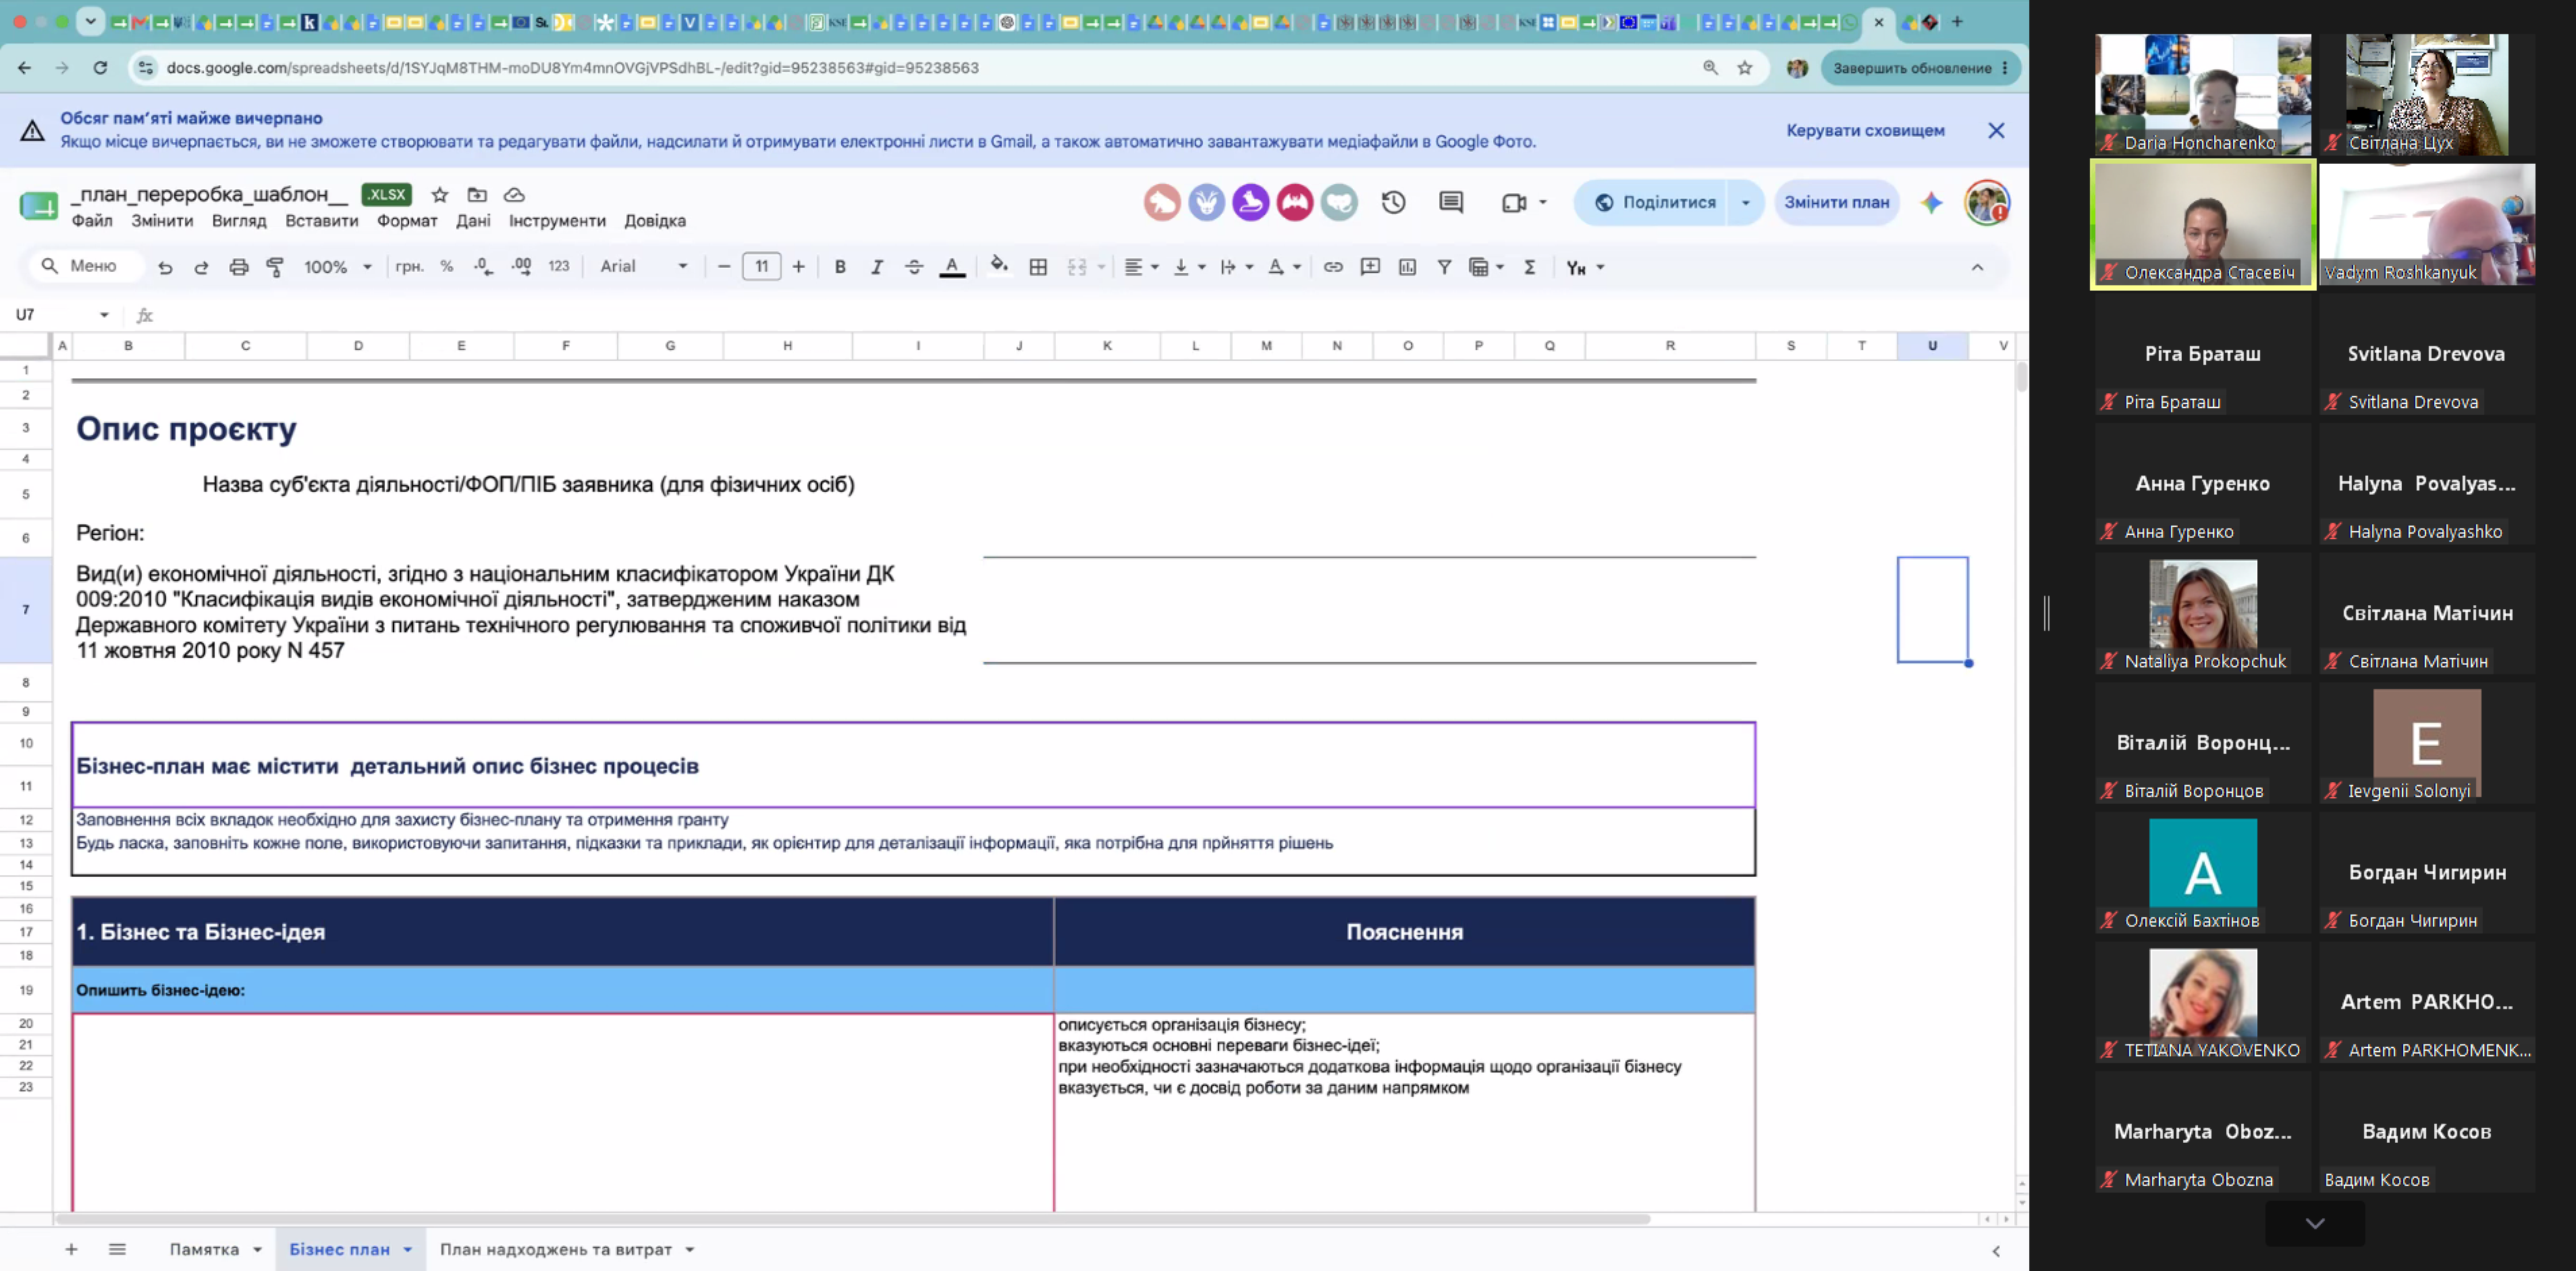Switch to План надходжень та витрат tab

point(556,1250)
